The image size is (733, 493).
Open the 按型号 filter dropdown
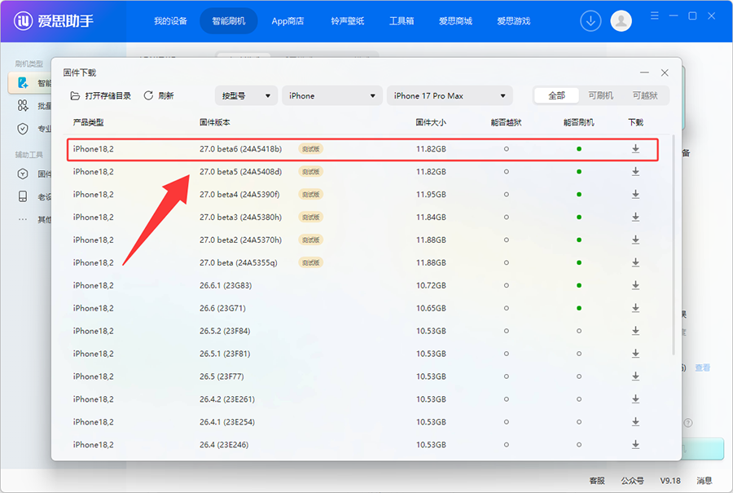(246, 96)
